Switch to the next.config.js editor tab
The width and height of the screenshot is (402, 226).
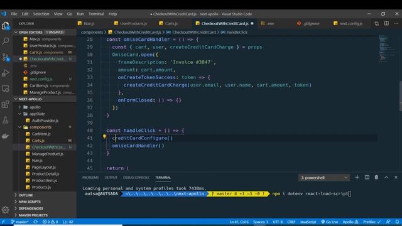point(350,24)
